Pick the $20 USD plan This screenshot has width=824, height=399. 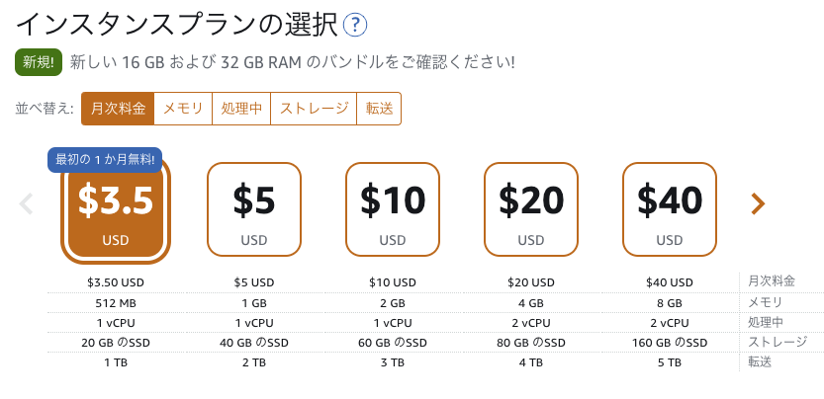coord(531,208)
